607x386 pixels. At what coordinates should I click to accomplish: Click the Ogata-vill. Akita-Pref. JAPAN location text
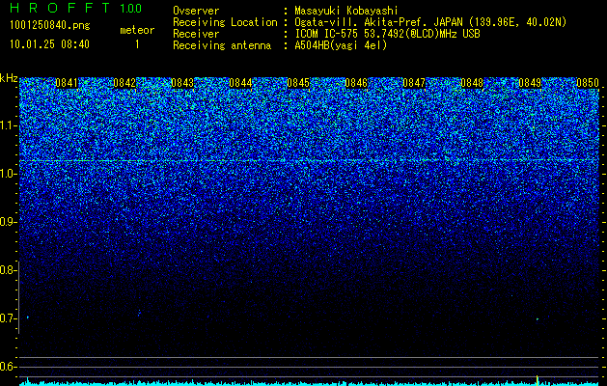430,22
